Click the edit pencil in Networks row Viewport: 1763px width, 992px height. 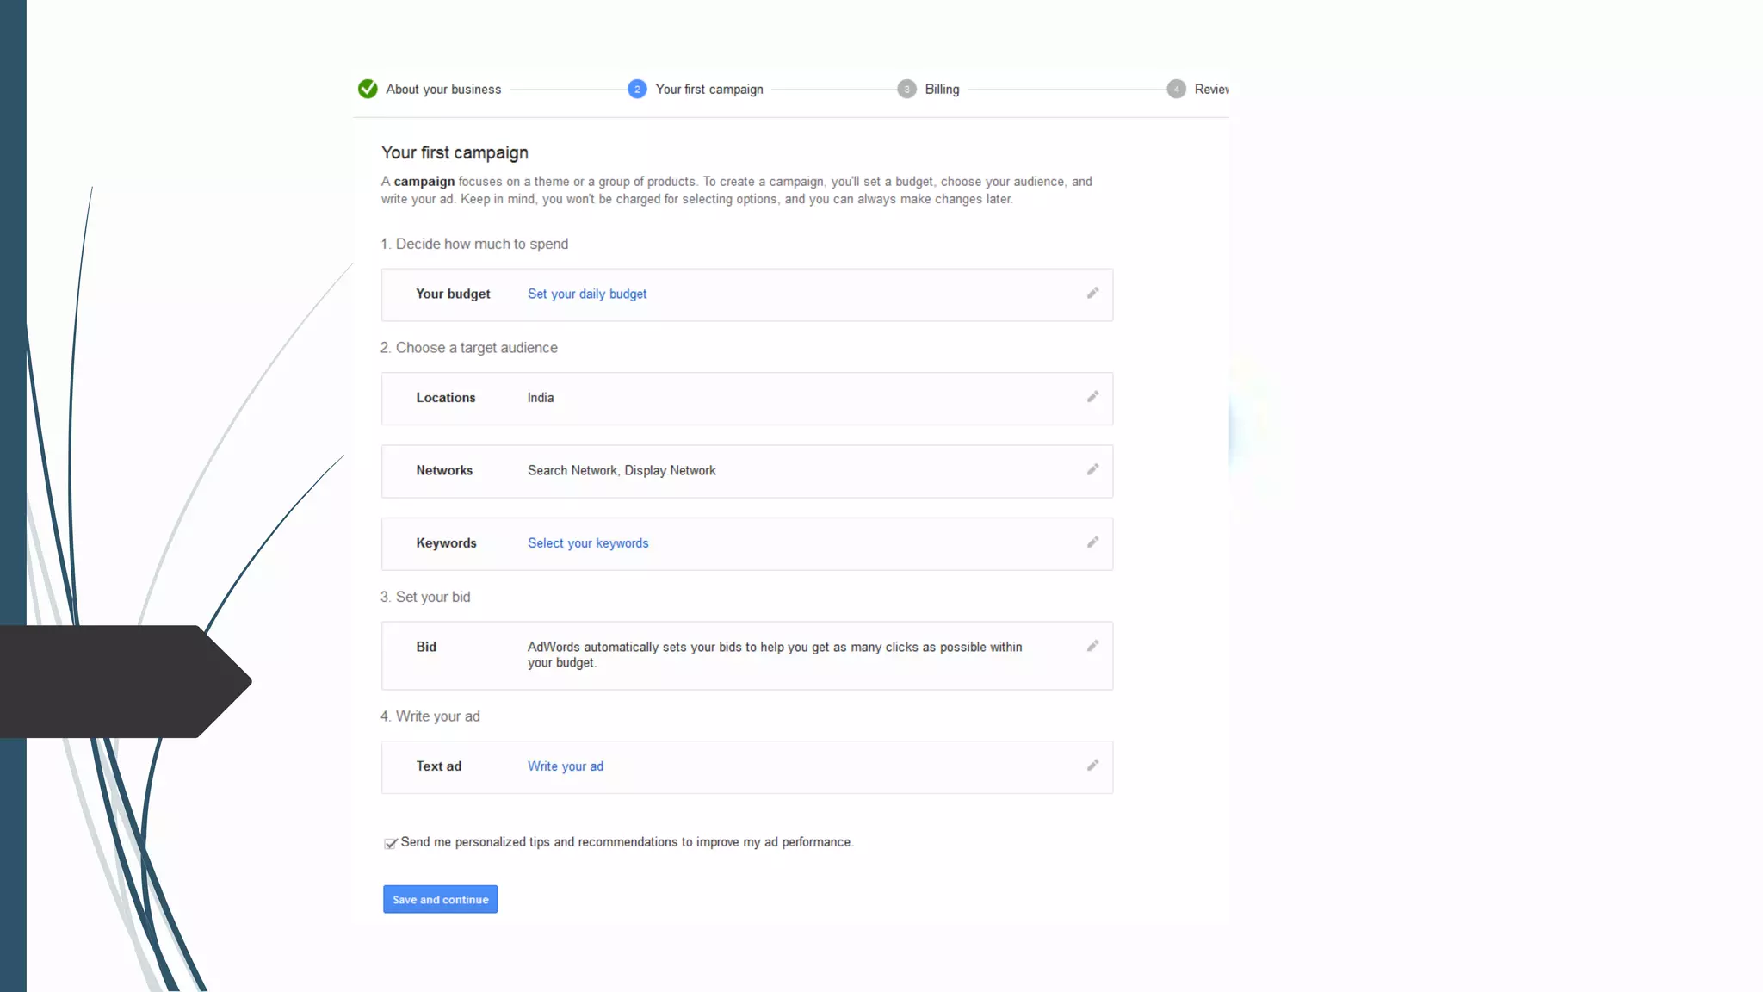point(1092,470)
